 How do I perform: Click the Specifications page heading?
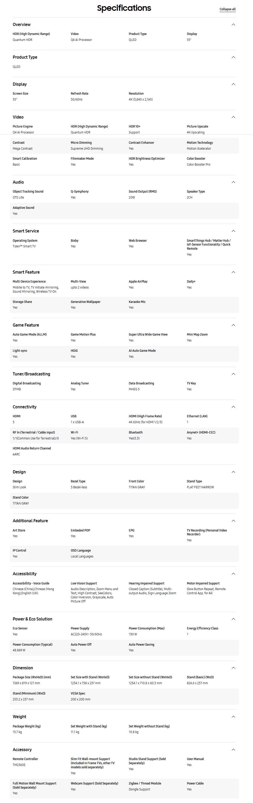click(x=124, y=8)
